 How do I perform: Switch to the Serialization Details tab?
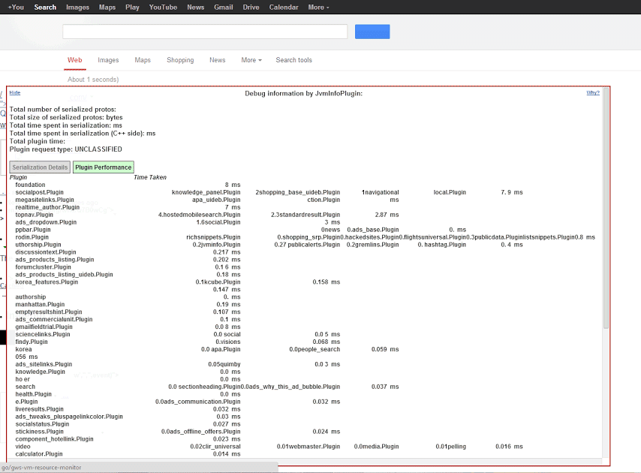click(x=39, y=167)
